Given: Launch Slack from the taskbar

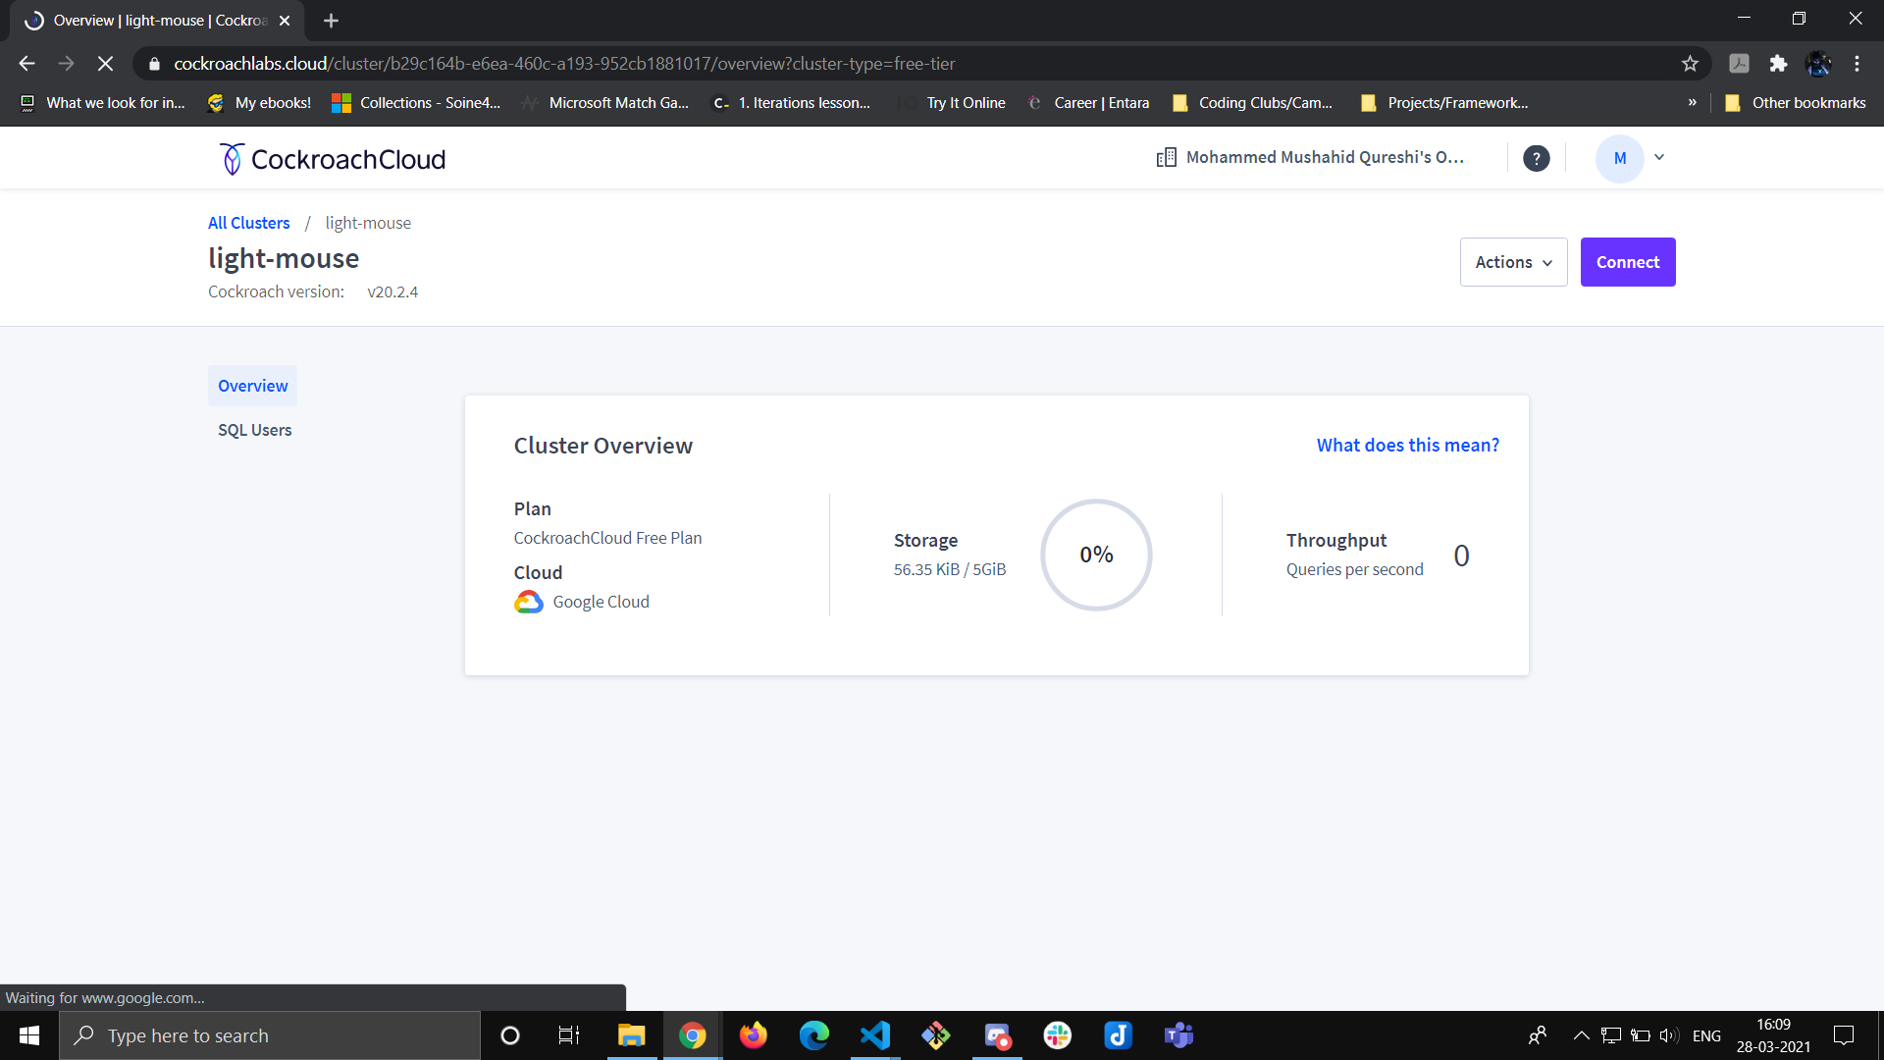Looking at the screenshot, I should [x=1057, y=1035].
